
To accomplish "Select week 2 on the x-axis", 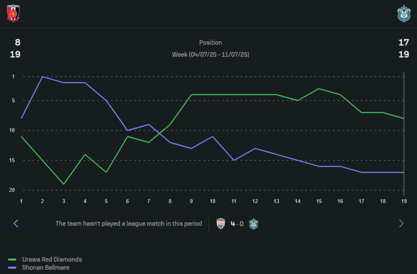I will point(43,201).
